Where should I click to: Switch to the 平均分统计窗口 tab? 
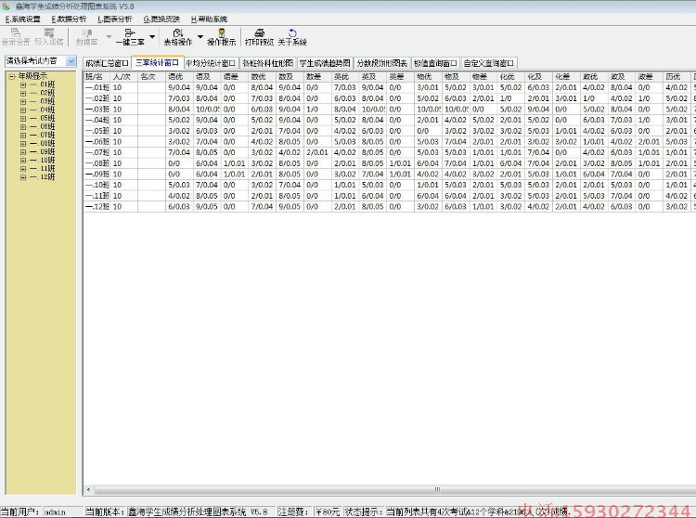(x=211, y=63)
